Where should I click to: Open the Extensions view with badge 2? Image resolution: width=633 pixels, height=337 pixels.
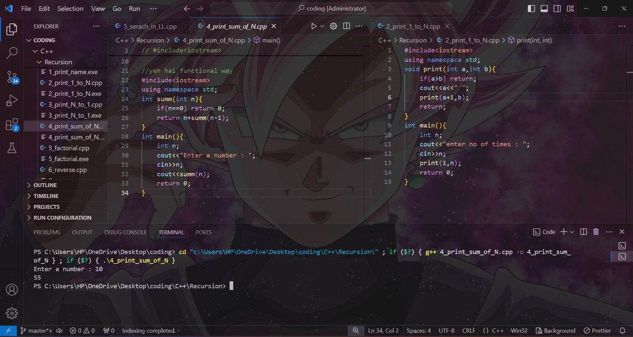point(12,125)
